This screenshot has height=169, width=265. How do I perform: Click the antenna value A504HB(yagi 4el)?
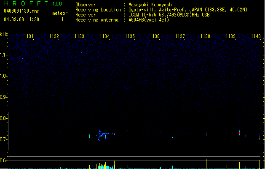point(149,20)
